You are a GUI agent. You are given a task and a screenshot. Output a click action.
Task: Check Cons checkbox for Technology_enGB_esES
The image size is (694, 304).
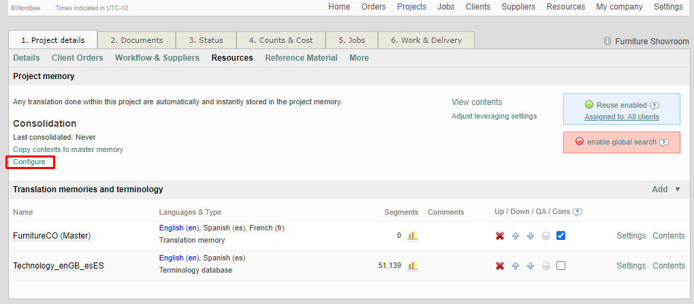561,266
